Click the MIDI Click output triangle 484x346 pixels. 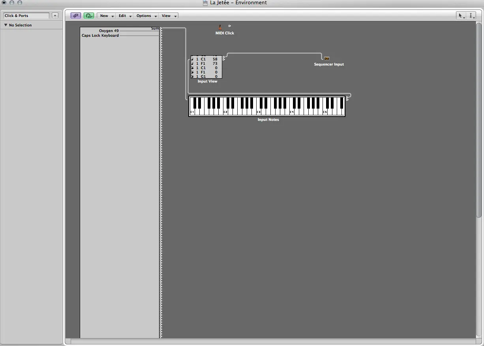tap(230, 26)
